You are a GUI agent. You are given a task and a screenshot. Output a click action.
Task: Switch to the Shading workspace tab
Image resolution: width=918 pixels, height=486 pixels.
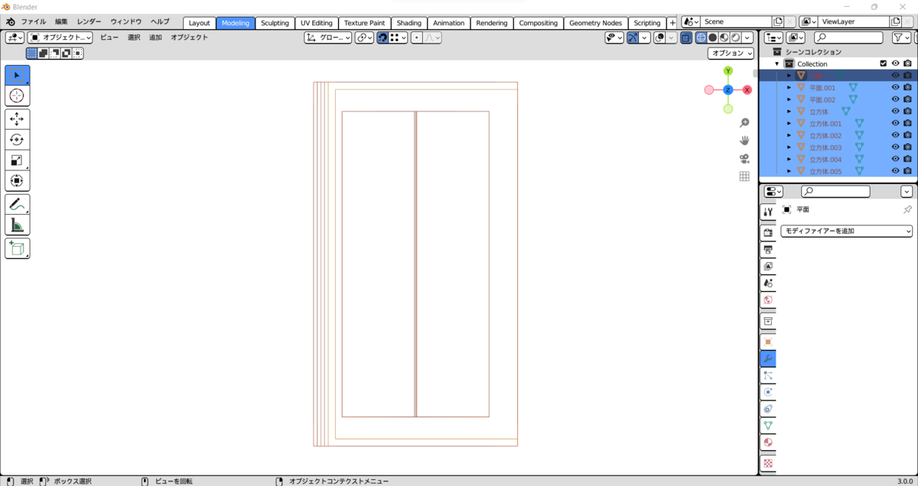(x=409, y=23)
